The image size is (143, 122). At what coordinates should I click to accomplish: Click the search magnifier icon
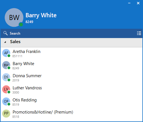click(x=5, y=33)
